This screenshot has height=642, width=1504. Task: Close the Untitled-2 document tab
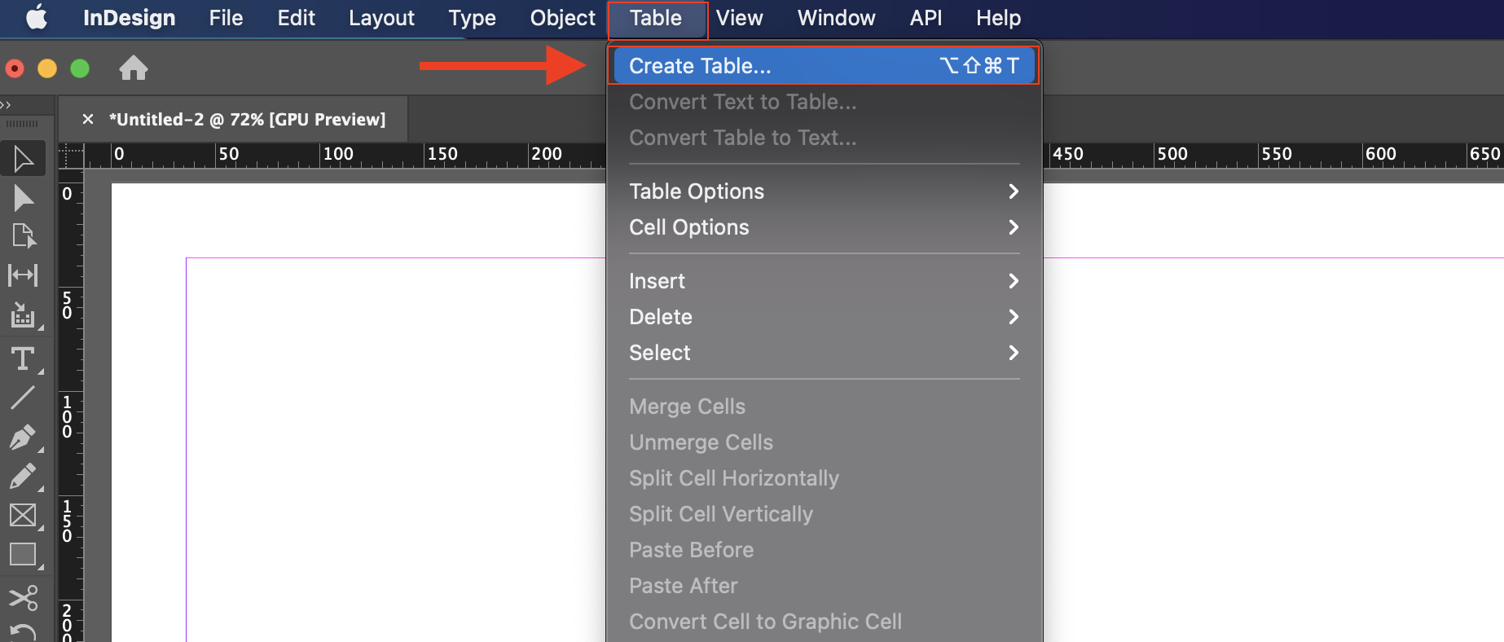pos(88,119)
